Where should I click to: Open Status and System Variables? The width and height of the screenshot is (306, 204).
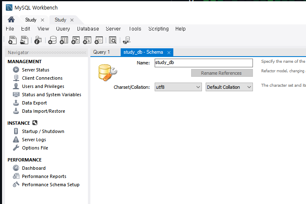(x=51, y=95)
